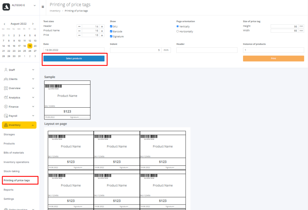This screenshot has height=210, width=308.
Task: Click the Product Name size value
Action: coord(91,31)
